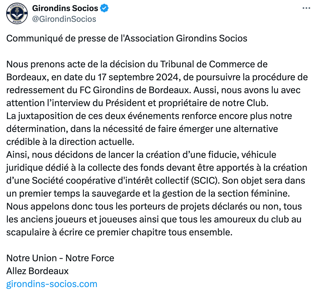
Task: Click the line starting "La juxtaposition de ces"
Action: 149,116
